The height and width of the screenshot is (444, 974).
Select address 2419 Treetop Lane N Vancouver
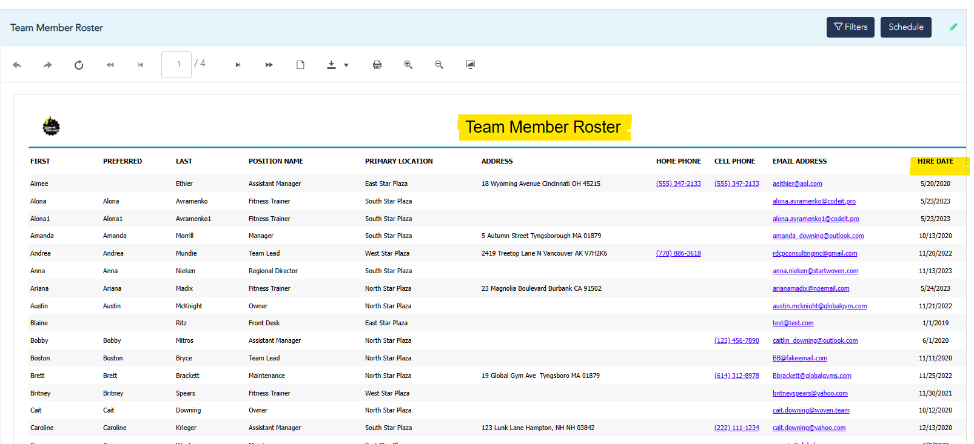(544, 253)
